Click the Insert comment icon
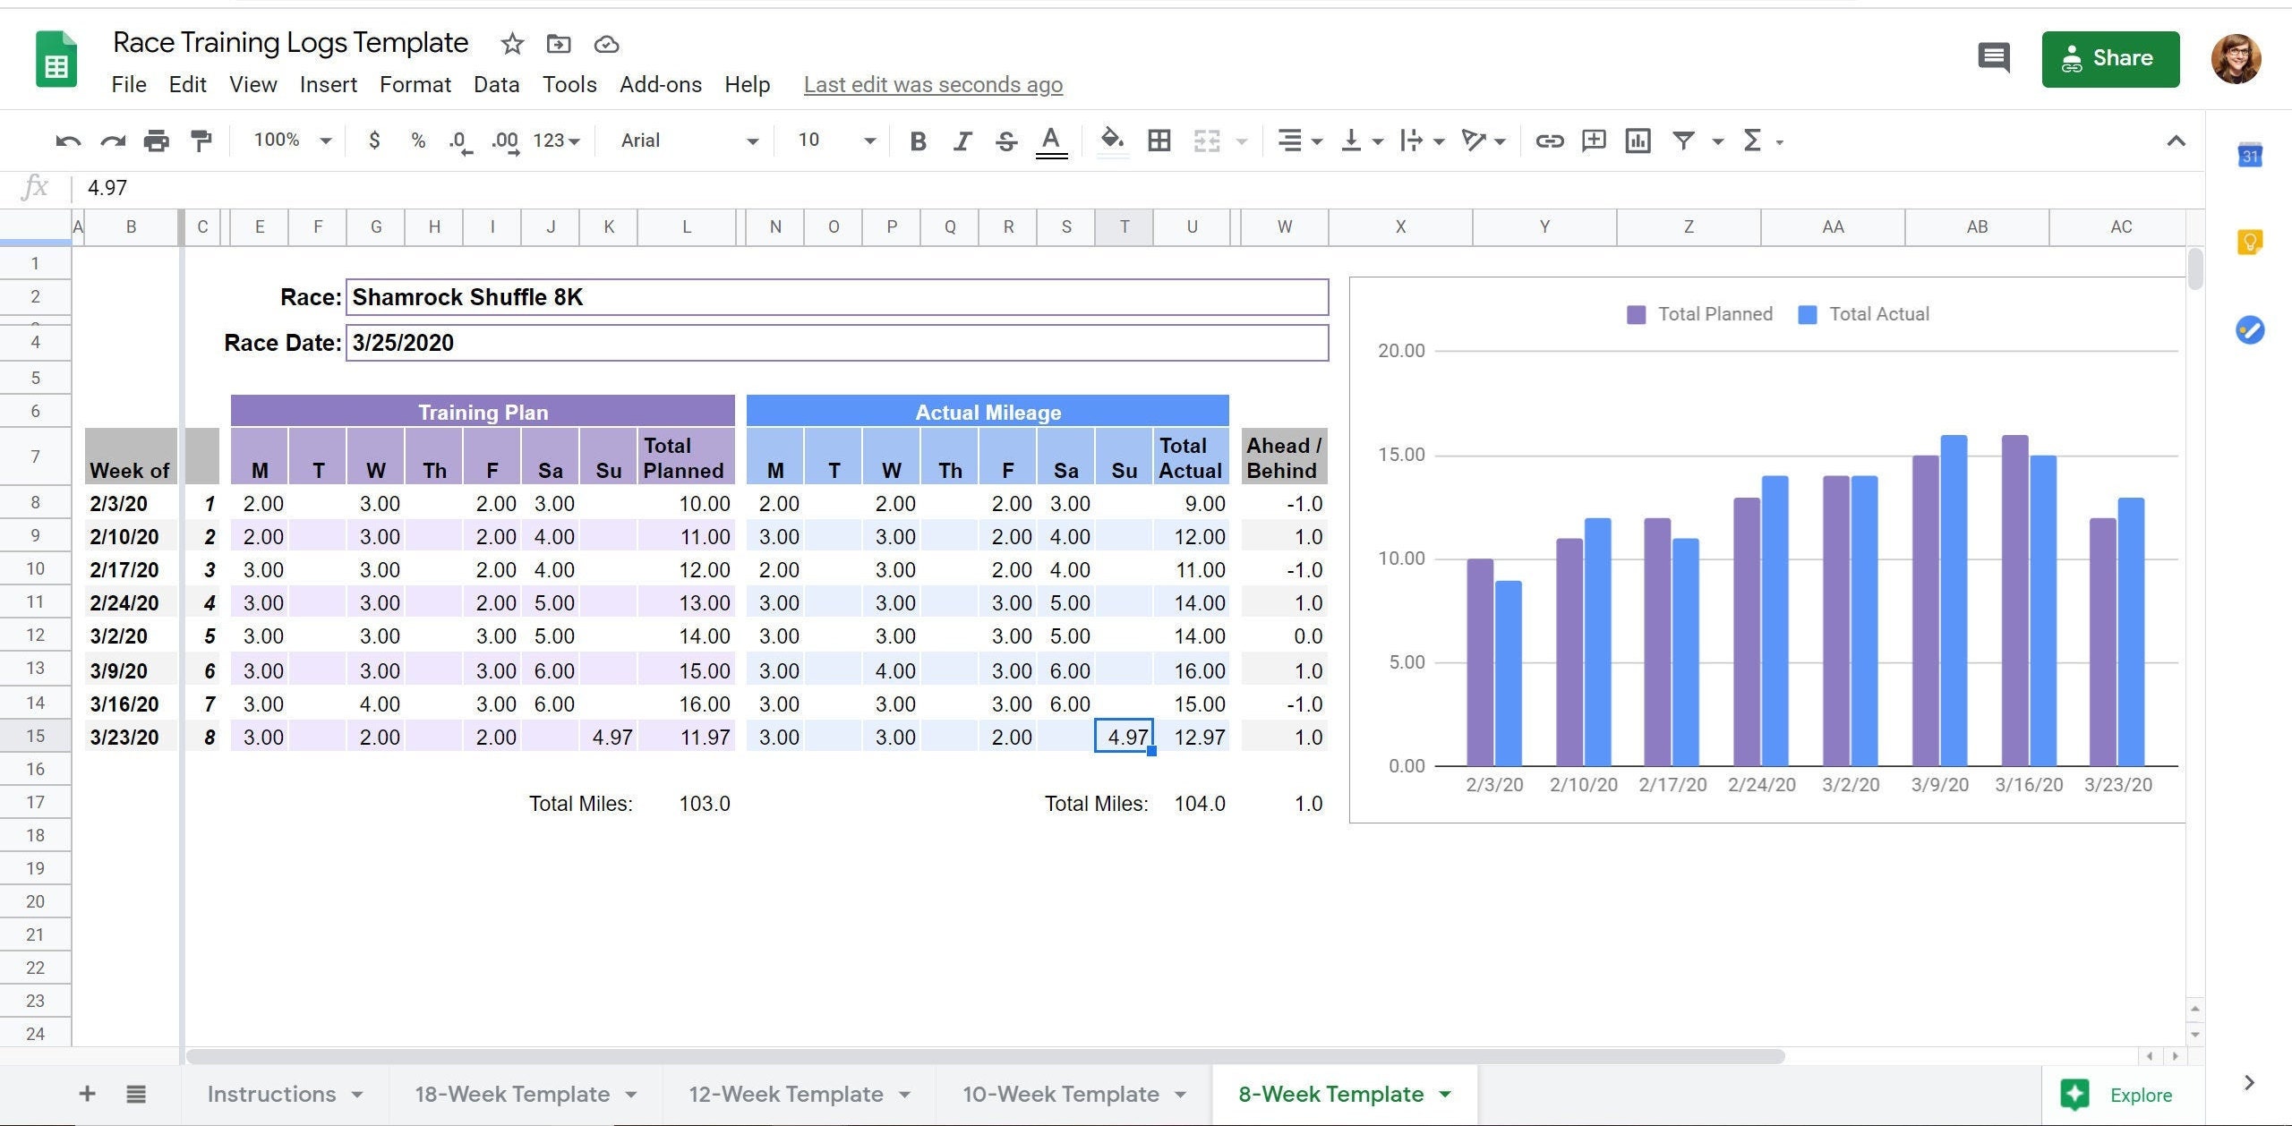The height and width of the screenshot is (1126, 2292). click(1595, 141)
